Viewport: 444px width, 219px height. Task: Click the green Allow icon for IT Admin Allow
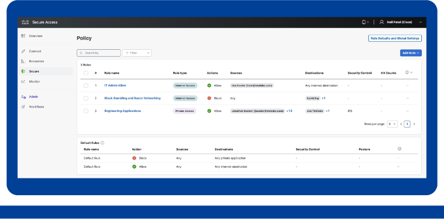pos(209,85)
